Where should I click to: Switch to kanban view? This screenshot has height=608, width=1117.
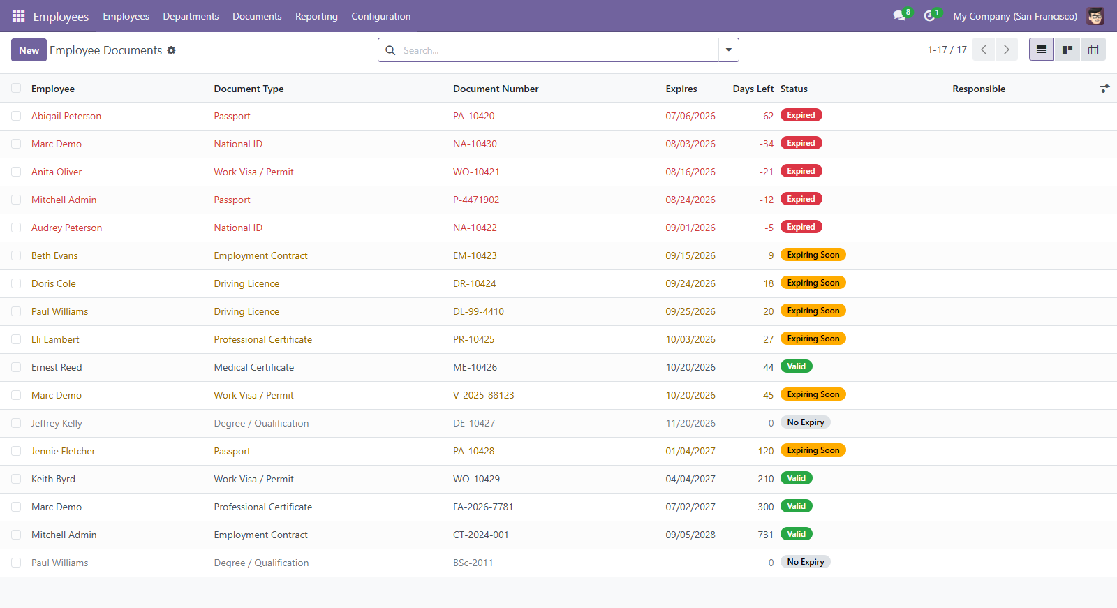[x=1067, y=50]
